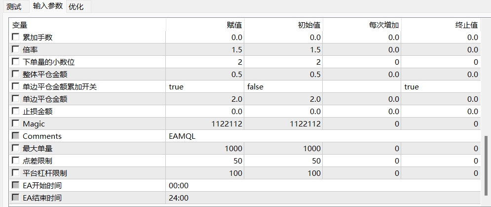
Task: Click the 变量 column header
Action: (20, 25)
